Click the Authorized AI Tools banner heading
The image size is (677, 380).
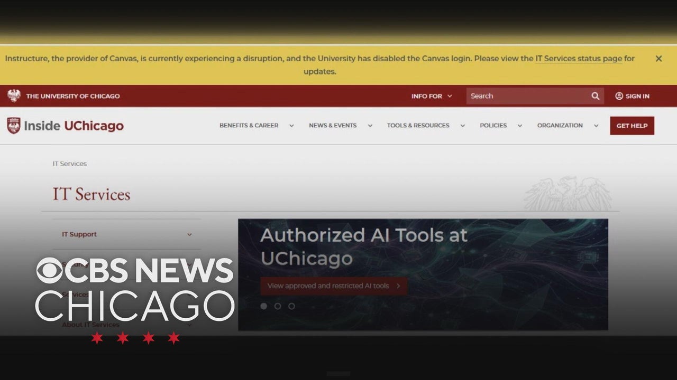pos(364,246)
